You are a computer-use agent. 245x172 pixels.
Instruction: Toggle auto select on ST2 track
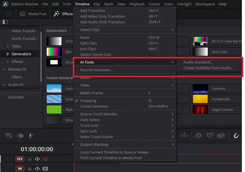(37, 159)
